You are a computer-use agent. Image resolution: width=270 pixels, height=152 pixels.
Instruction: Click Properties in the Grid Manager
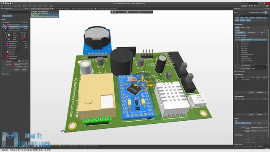point(260,92)
